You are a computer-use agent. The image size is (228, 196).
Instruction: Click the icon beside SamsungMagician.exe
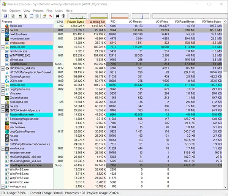coord(7,119)
